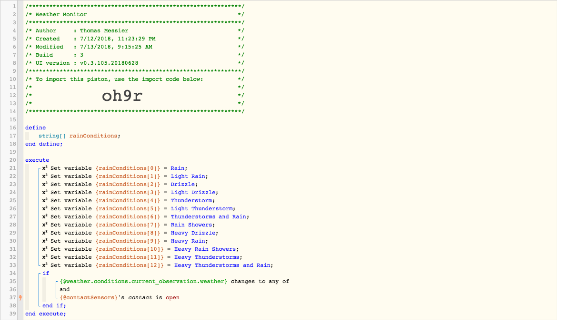The height and width of the screenshot is (324, 561).
Task: Click the define keyword
Action: coord(35,128)
